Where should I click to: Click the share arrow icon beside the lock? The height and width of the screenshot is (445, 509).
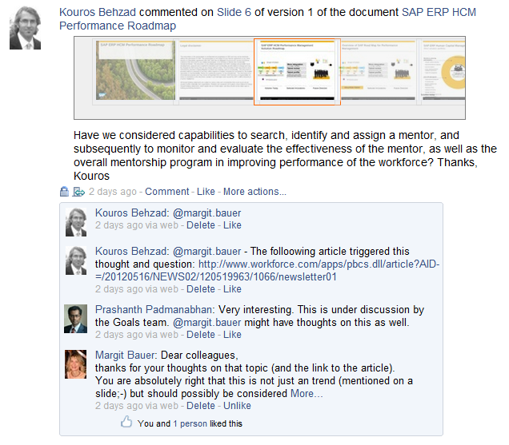(x=78, y=192)
